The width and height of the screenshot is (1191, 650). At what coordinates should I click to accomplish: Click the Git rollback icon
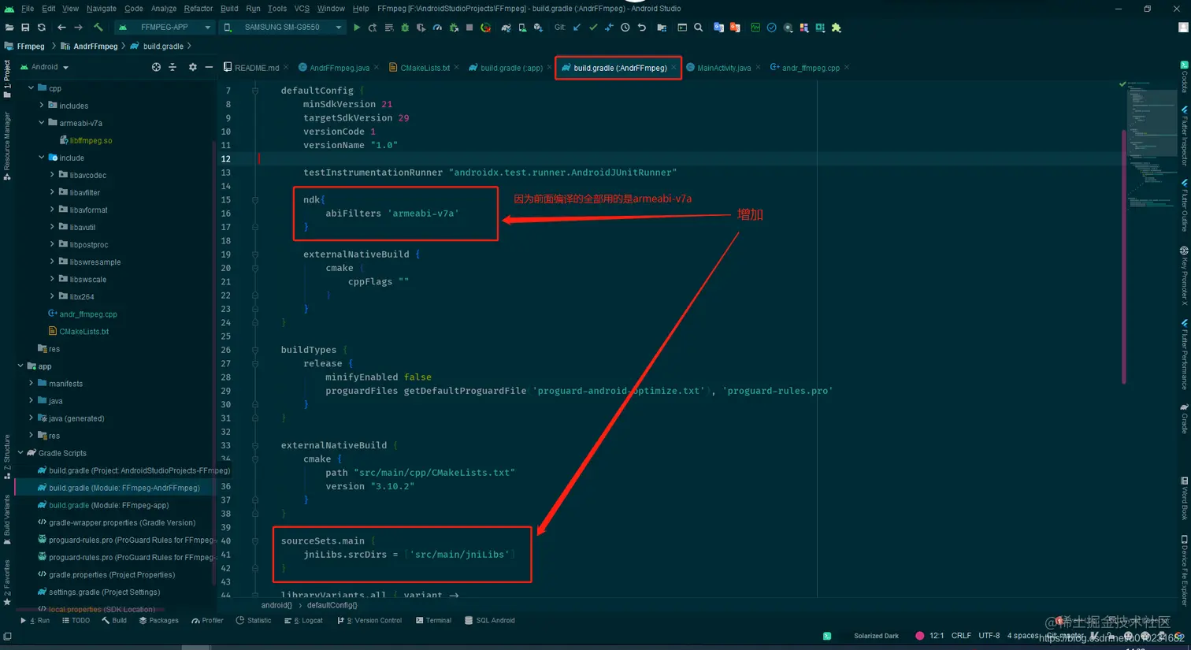(642, 28)
